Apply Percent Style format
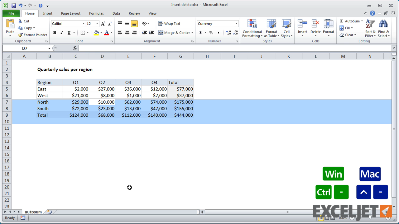 (211, 33)
